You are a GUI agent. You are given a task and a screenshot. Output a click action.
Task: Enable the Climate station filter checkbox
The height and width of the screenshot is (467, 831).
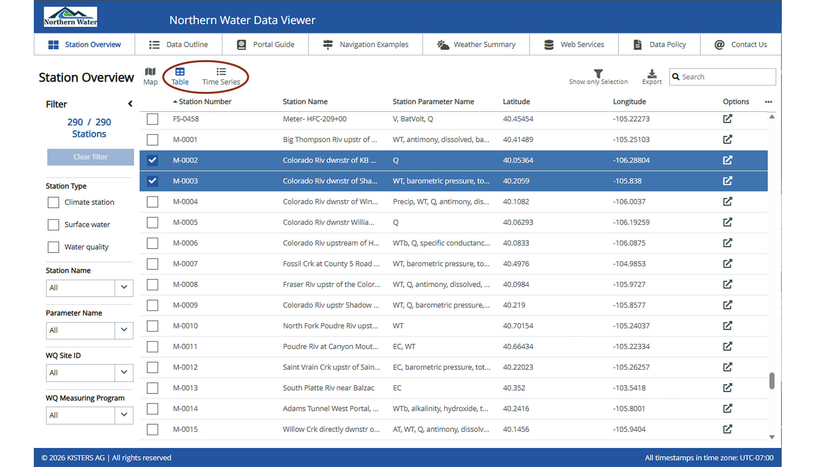click(x=53, y=202)
